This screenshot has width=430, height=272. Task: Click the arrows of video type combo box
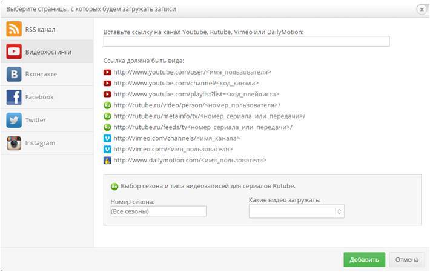tap(340, 211)
